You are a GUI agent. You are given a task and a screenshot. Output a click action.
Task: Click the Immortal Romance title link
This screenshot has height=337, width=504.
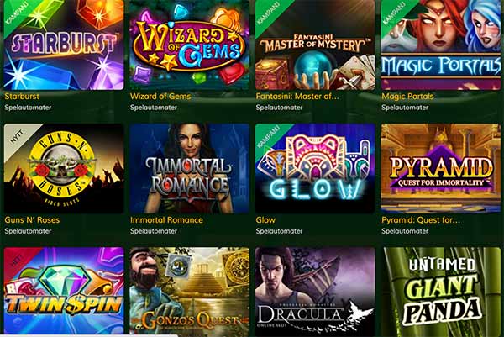pyautogui.click(x=166, y=220)
